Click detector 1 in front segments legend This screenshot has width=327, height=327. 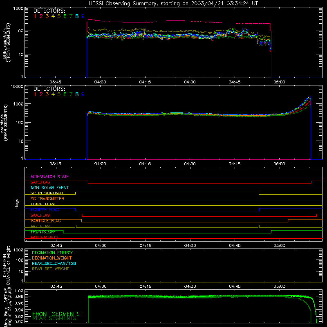[x=35, y=16]
